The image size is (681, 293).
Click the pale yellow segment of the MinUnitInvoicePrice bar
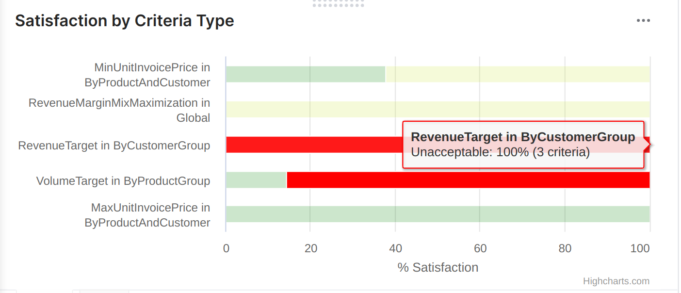click(517, 74)
